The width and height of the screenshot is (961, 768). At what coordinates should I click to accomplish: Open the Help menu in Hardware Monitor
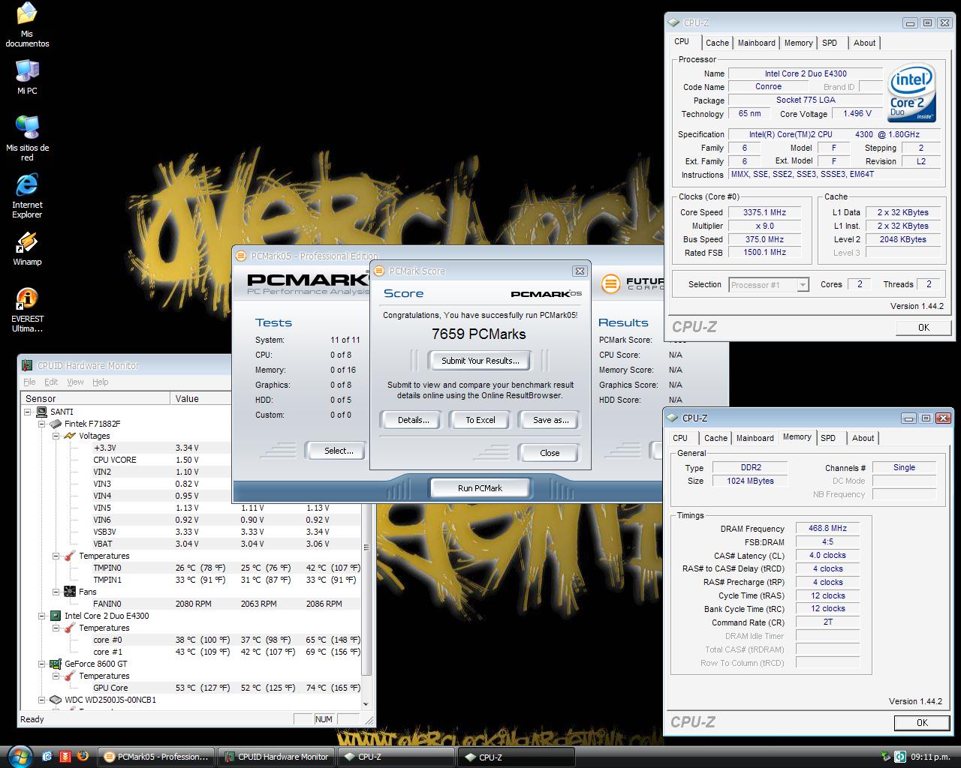point(101,382)
